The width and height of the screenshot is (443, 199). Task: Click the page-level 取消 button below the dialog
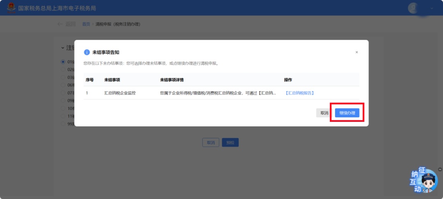[210, 143]
